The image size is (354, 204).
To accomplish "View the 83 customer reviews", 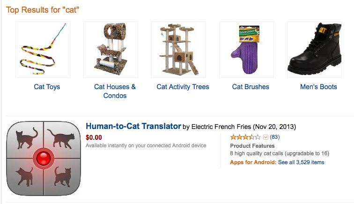I will [x=275, y=137].
